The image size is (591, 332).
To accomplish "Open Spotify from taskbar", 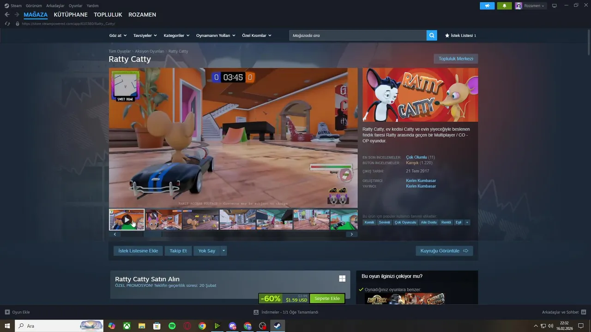I will pyautogui.click(x=172, y=326).
